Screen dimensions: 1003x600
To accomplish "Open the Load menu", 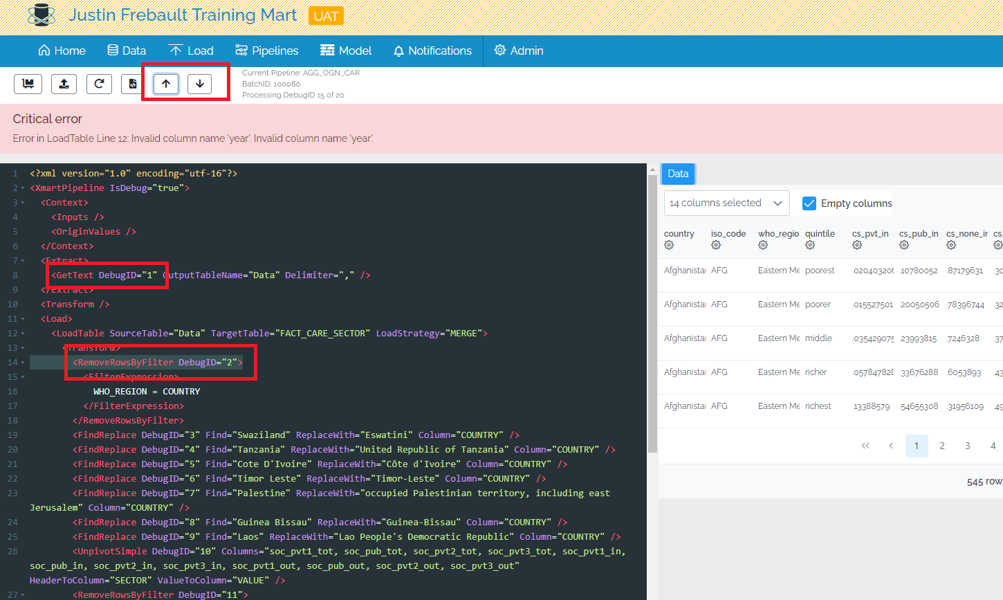I will 191,51.
